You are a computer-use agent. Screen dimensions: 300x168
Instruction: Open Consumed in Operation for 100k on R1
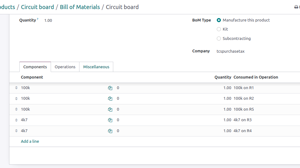244,88
